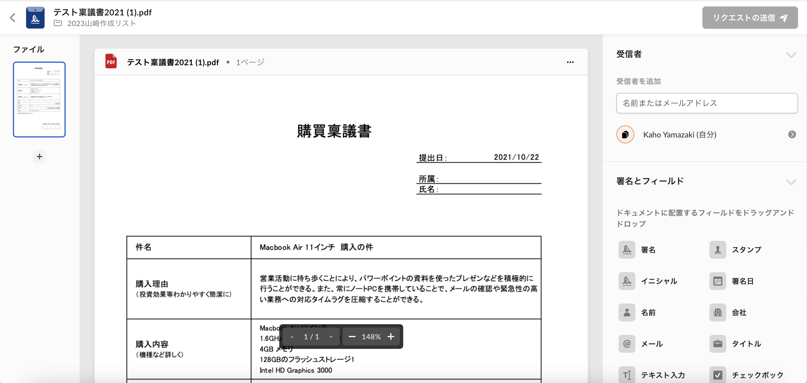Screen dimensions: 807x383
Task: Collapse the 受信者 section
Action: (791, 55)
